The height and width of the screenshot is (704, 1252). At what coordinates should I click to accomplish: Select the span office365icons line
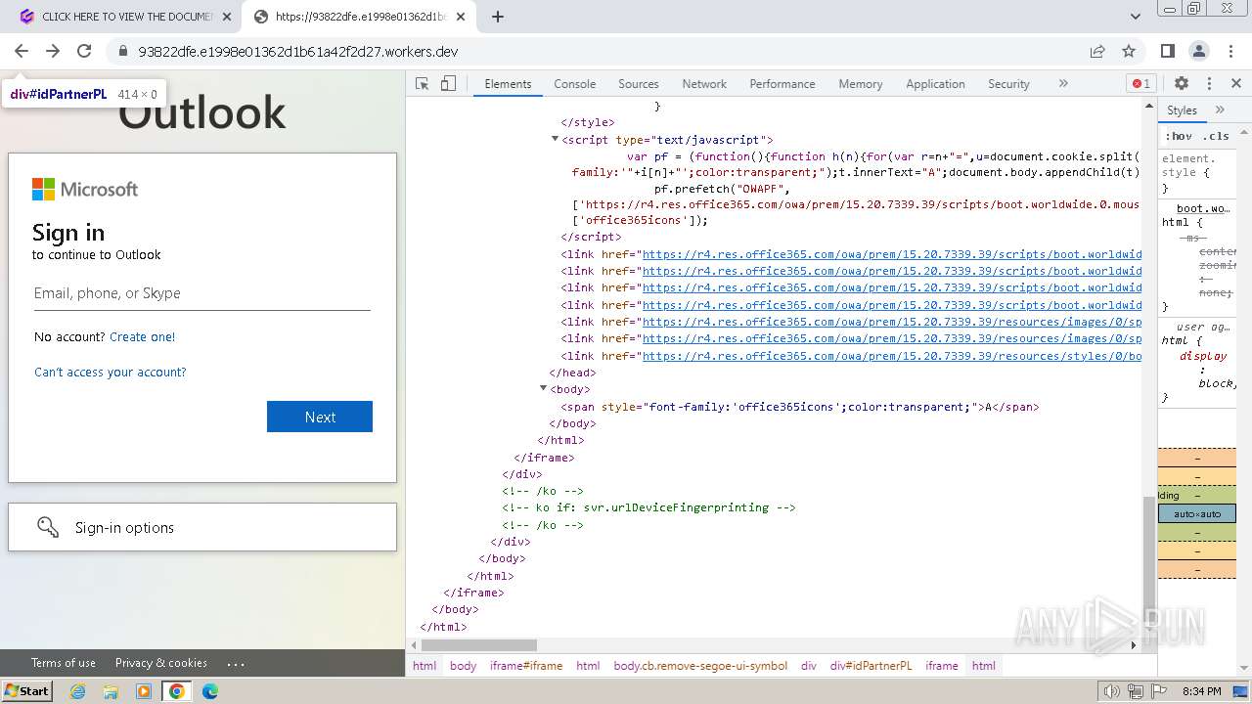(800, 407)
